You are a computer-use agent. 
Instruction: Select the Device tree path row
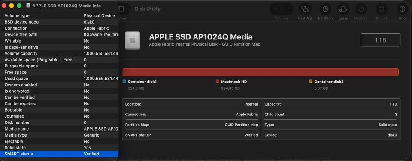click(x=59, y=34)
